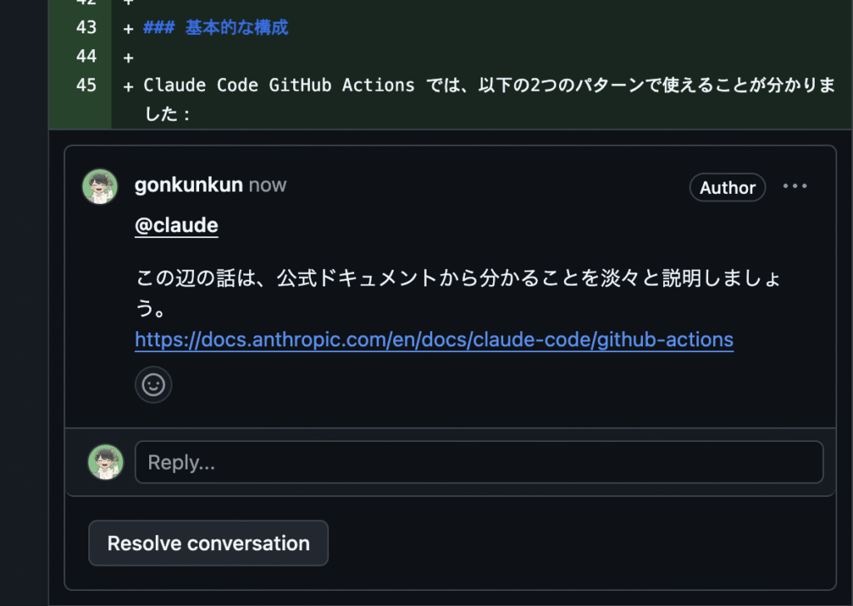This screenshot has width=853, height=606.
Task: Select diff line number 44
Action: point(87,56)
